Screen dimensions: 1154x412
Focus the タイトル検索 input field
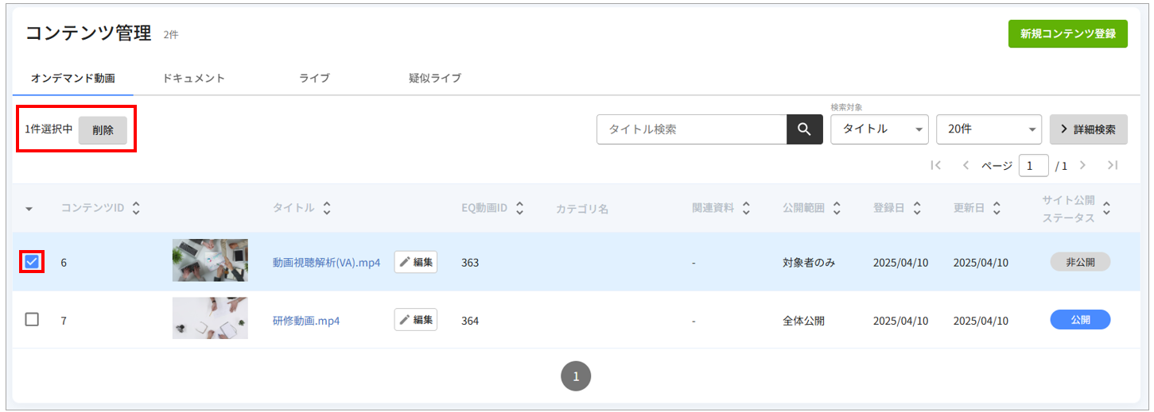tap(692, 129)
